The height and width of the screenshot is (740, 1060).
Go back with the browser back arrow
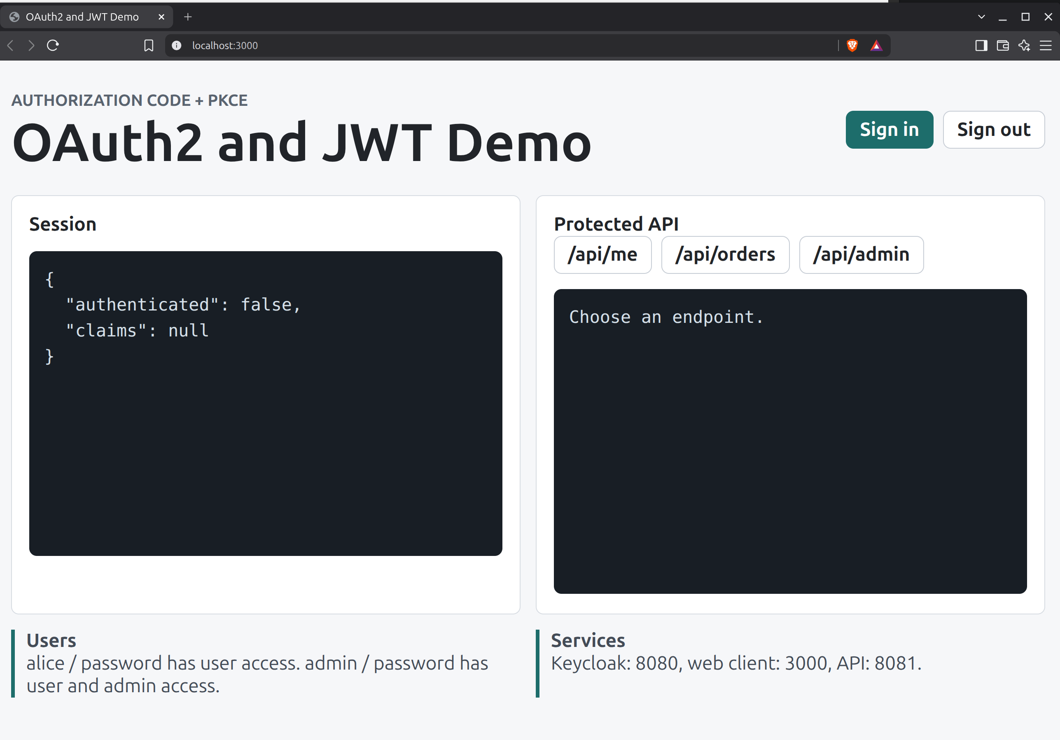pos(11,45)
